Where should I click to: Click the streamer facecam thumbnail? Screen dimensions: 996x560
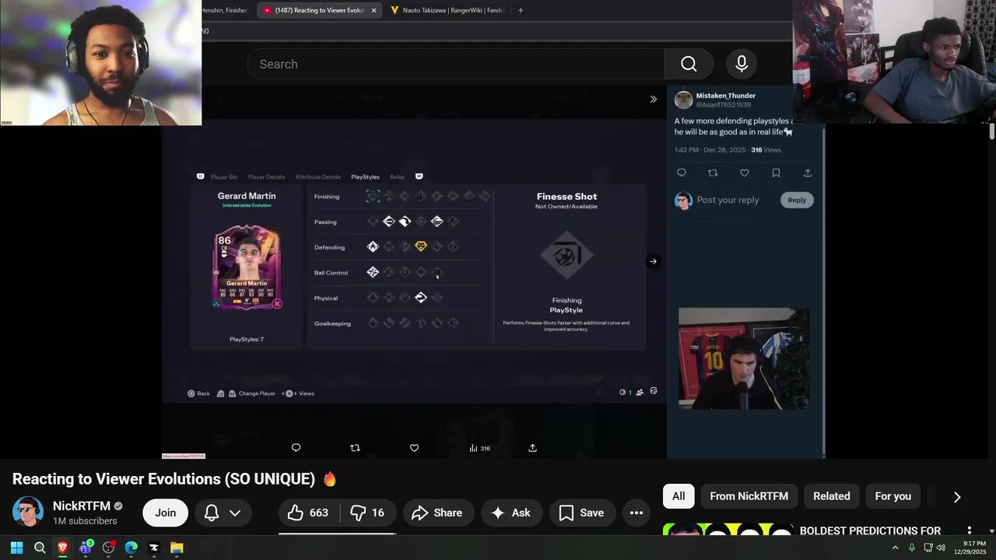click(x=744, y=358)
